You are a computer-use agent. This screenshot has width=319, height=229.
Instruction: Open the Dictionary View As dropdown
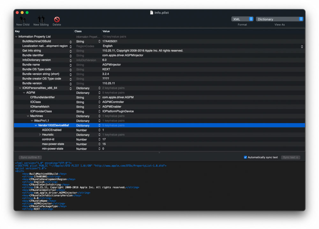(279, 19)
